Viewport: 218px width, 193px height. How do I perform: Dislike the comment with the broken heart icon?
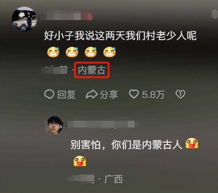[x=180, y=94]
